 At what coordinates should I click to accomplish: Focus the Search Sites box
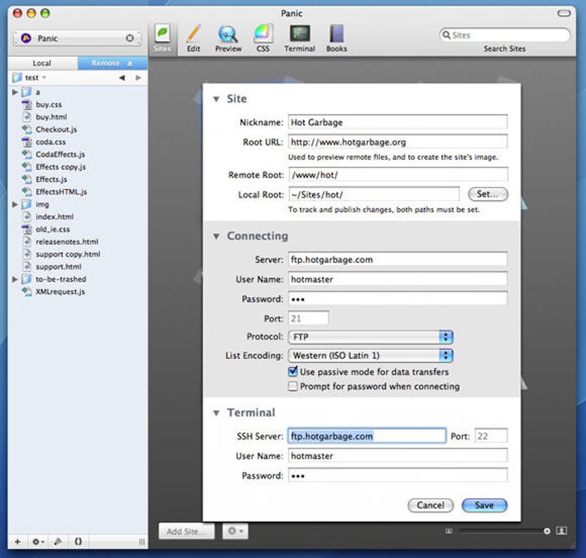click(505, 34)
